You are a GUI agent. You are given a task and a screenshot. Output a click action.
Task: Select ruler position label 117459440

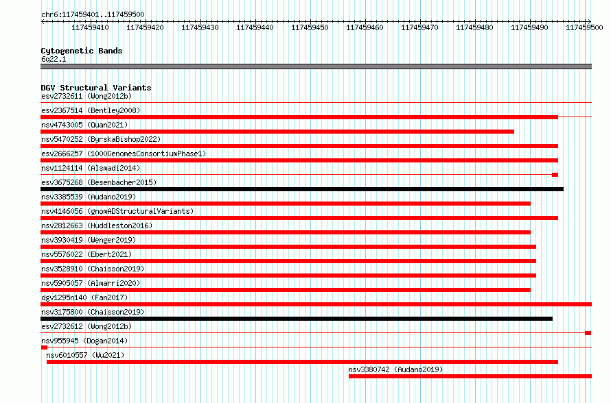[255, 27]
